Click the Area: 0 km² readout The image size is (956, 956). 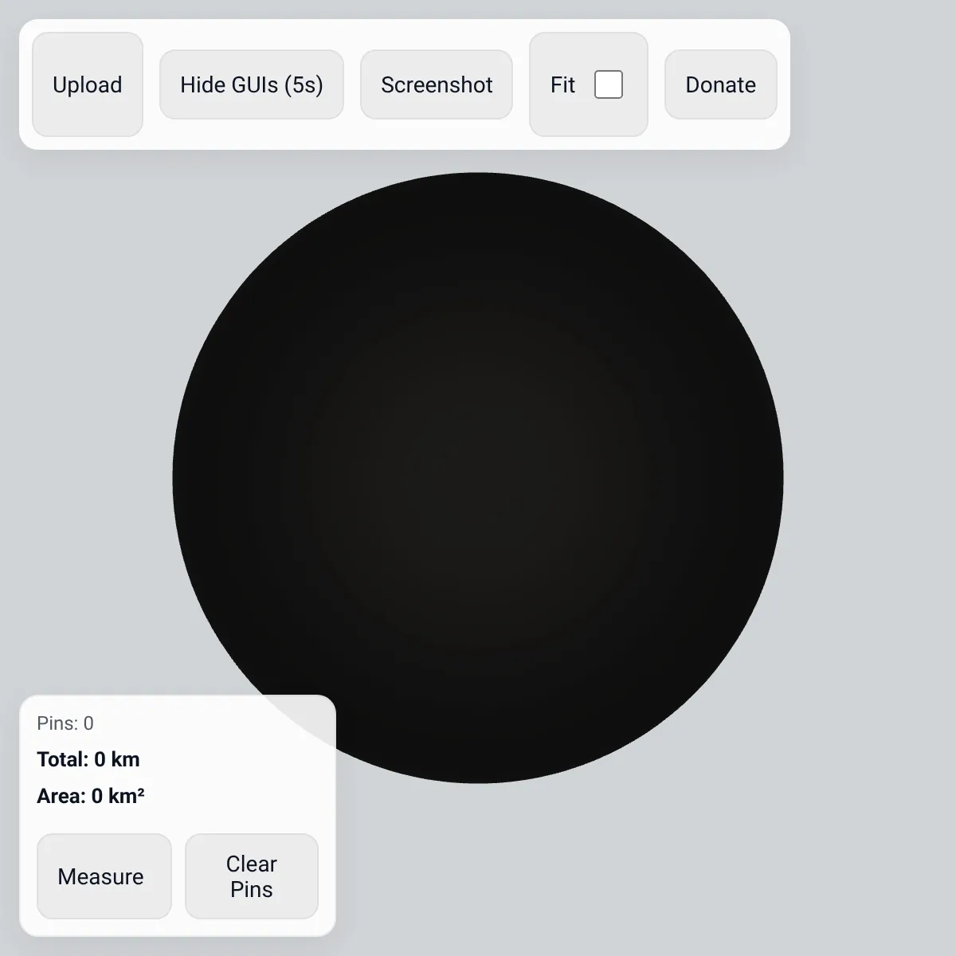pyautogui.click(x=91, y=796)
